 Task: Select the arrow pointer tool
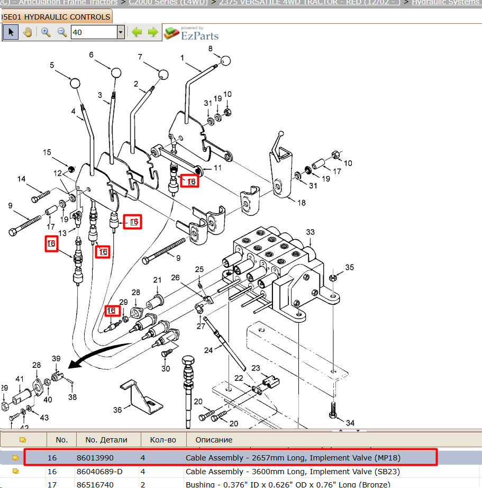click(11, 32)
